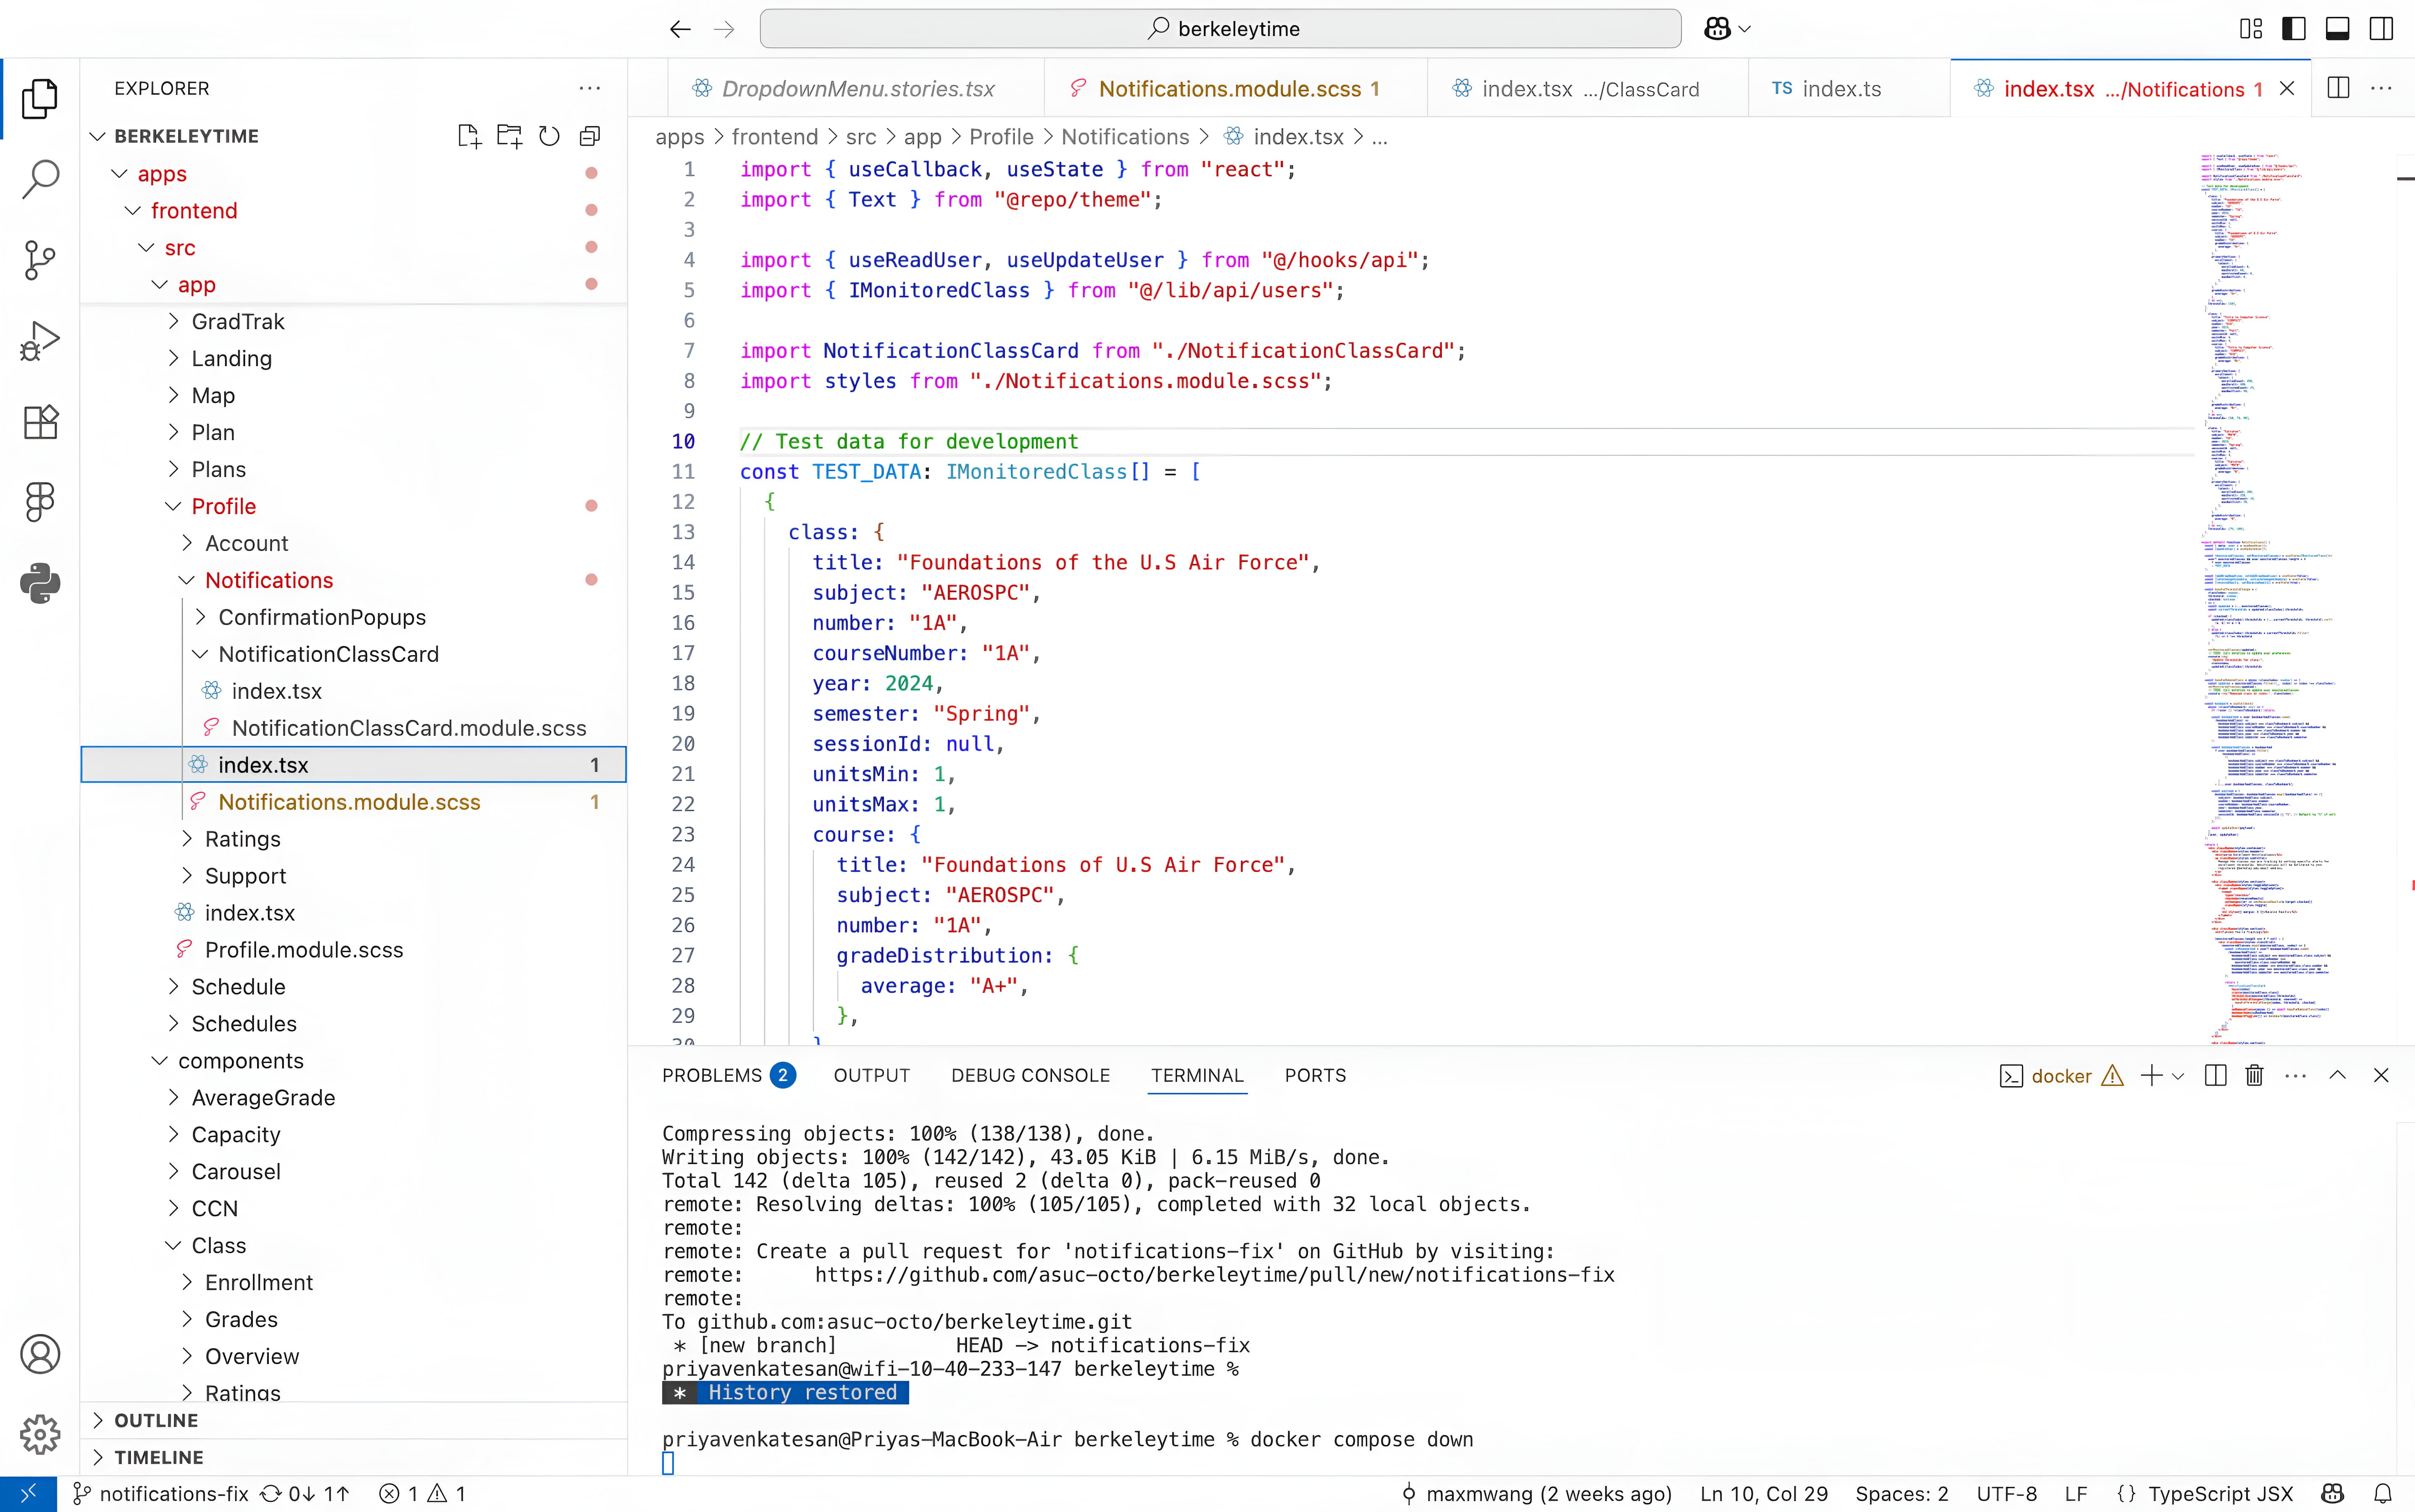Toggle the primary sidebar visibility

tap(2294, 29)
